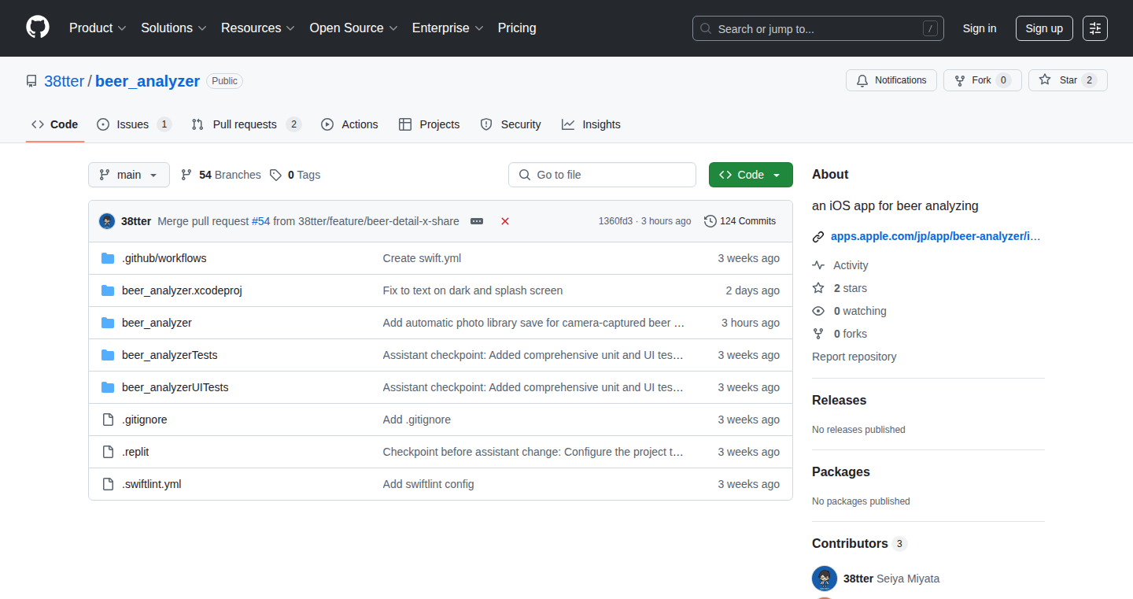Click the star icon beside 2 stars
Viewport: 1133px width, 599px height.
click(818, 288)
